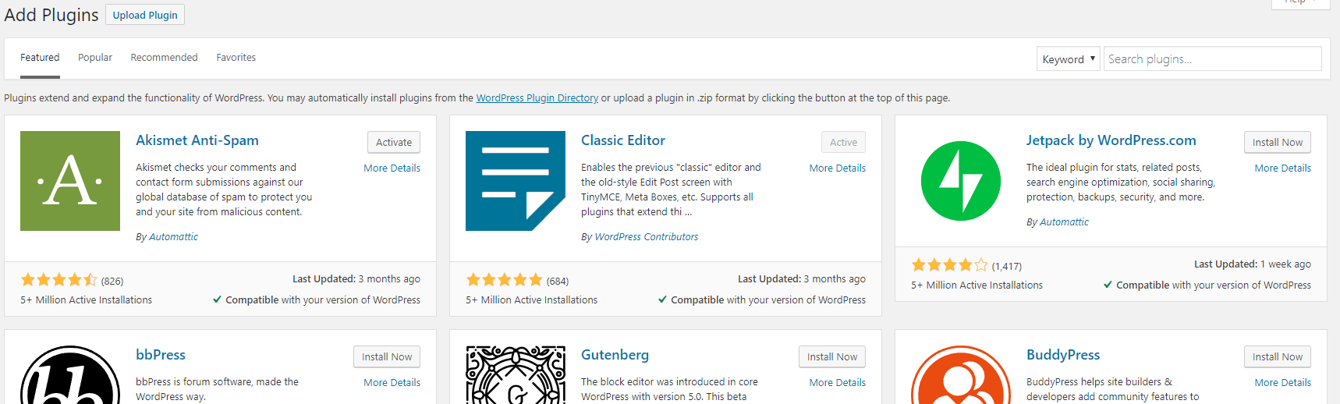Switch to the Popular tab
Viewport: 1340px width, 404px height.
95,58
